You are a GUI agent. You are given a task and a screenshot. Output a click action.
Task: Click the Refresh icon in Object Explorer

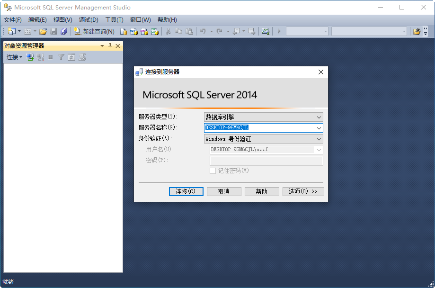71,57
